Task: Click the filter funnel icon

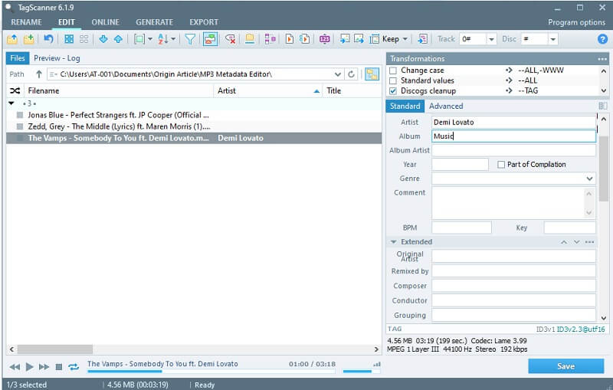Action: pyautogui.click(x=190, y=39)
